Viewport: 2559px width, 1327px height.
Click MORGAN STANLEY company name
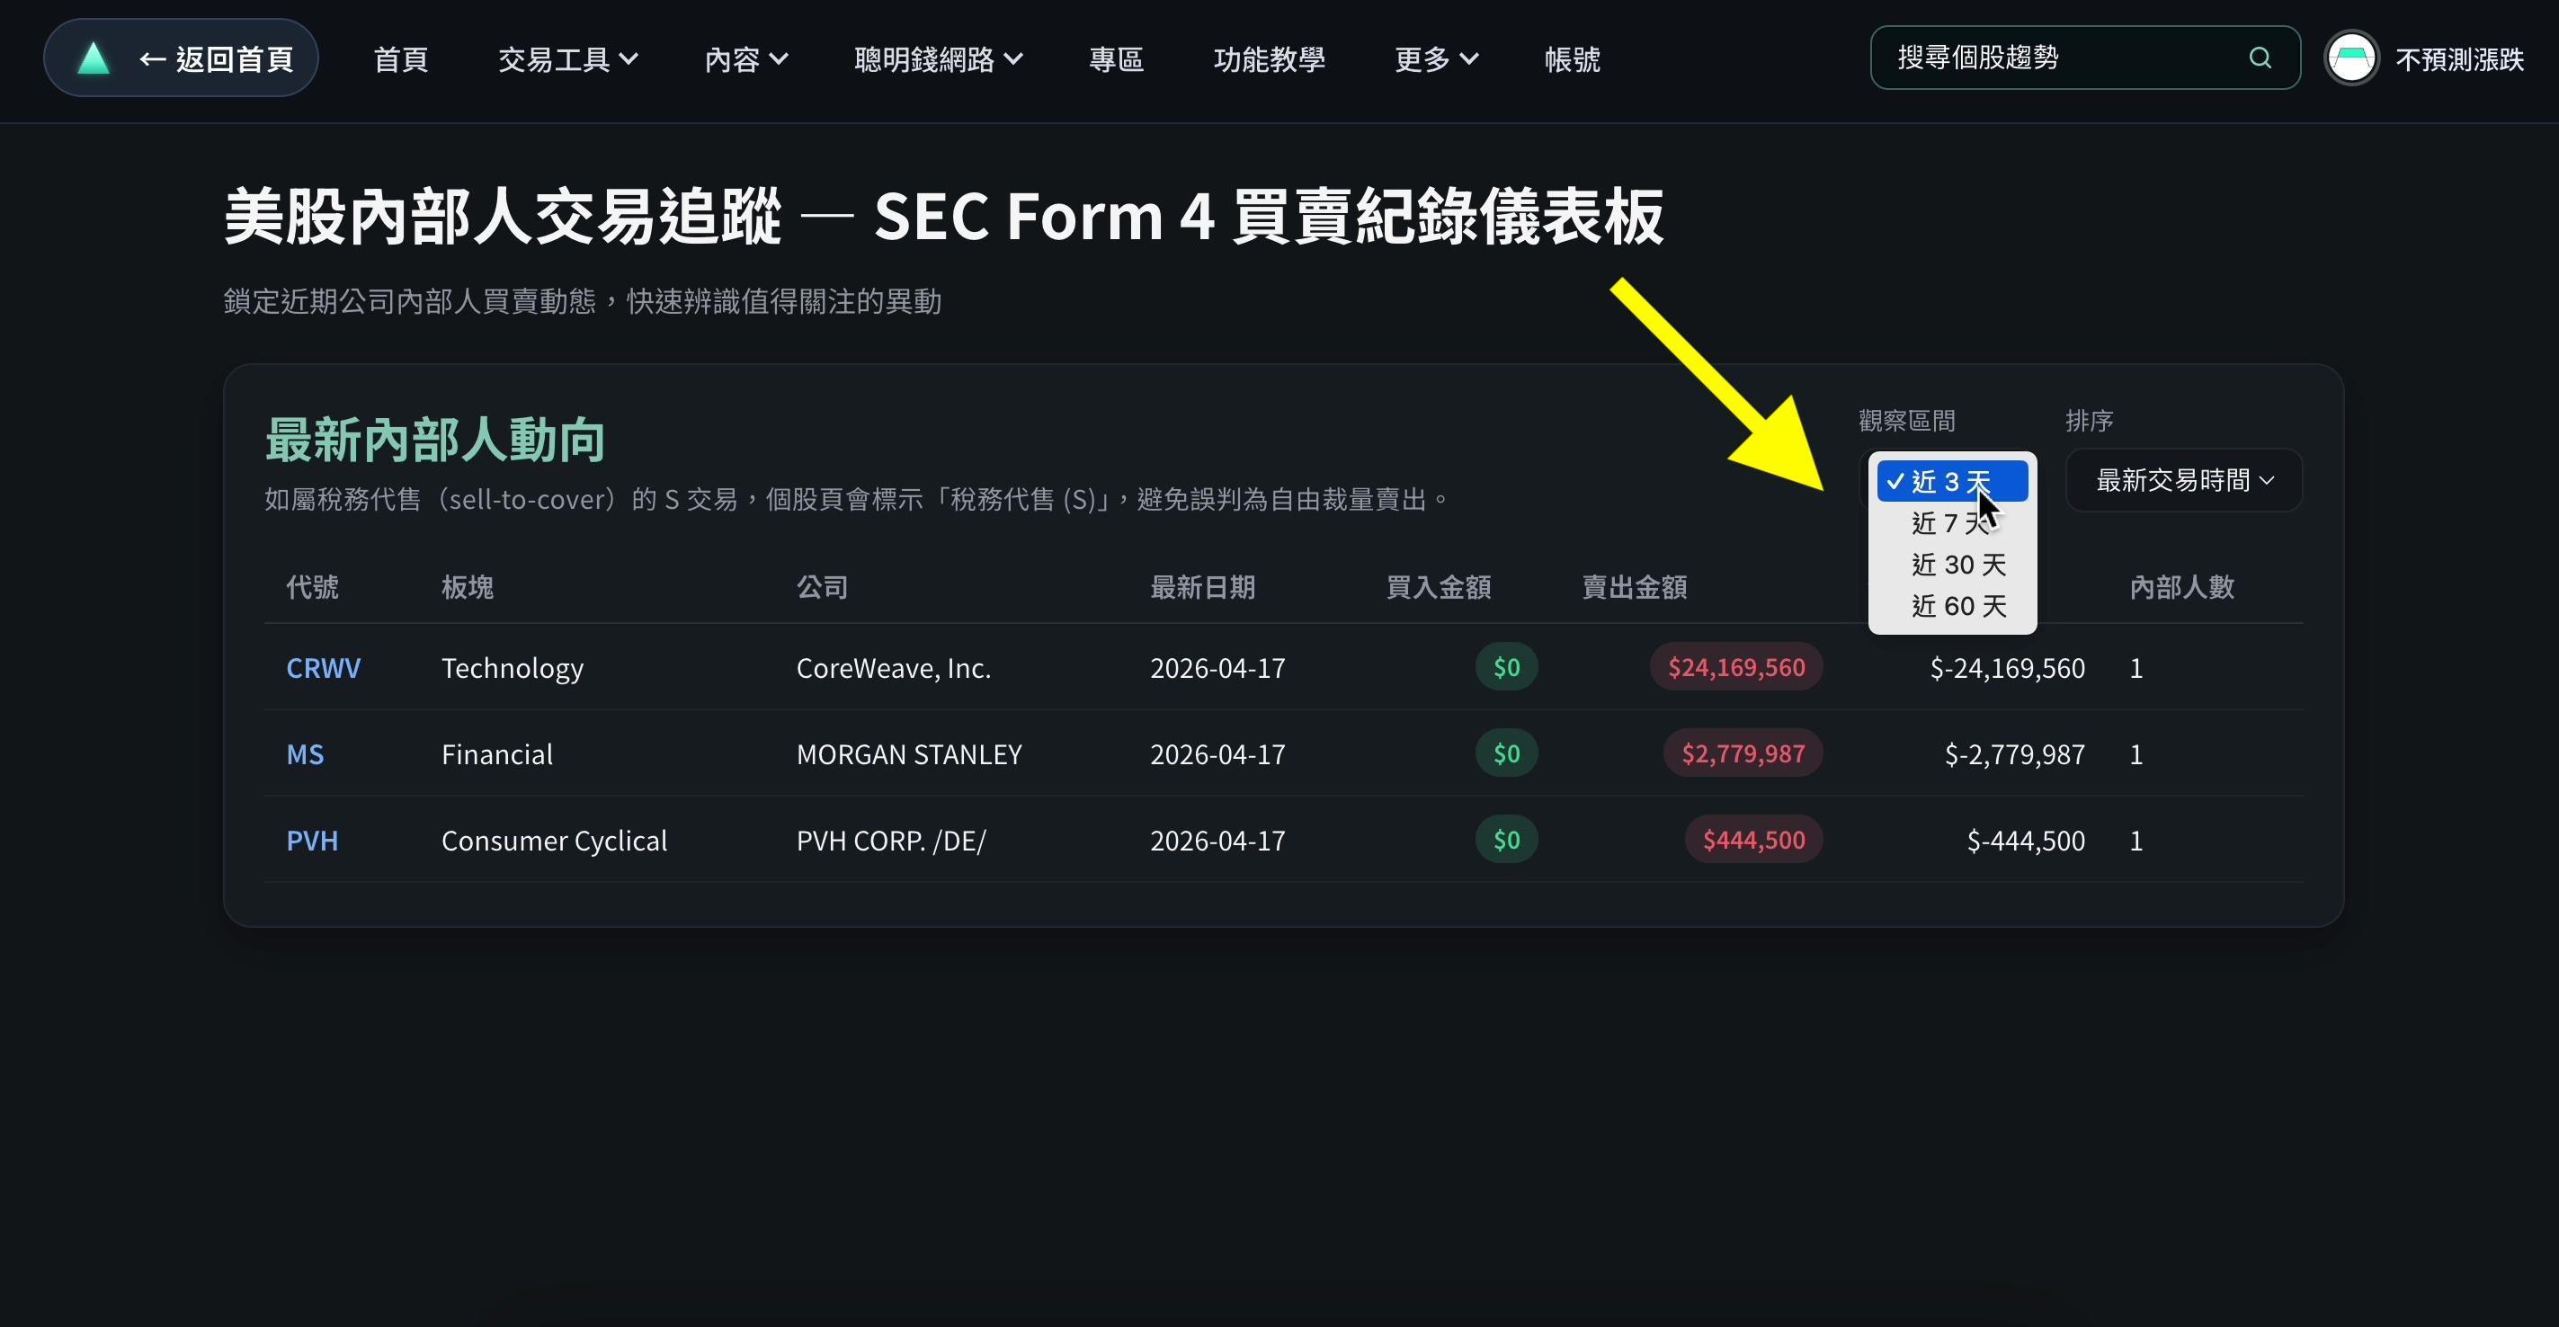tap(909, 754)
